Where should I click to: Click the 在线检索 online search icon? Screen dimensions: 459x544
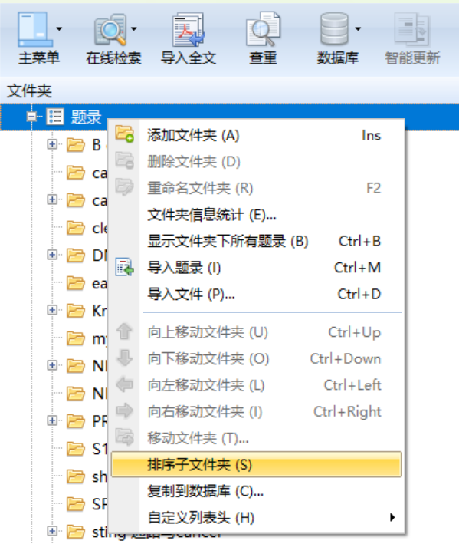point(110,30)
